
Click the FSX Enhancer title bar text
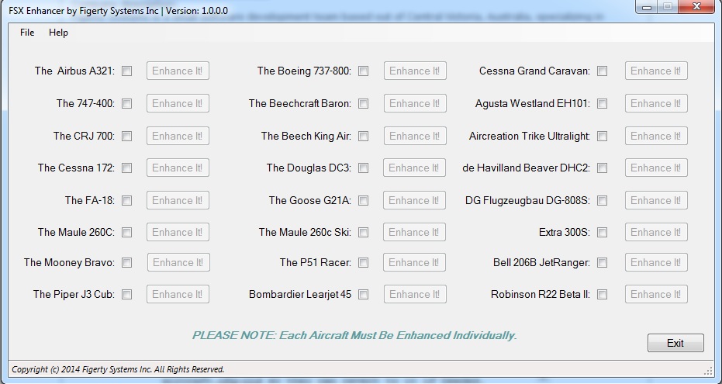pos(119,11)
